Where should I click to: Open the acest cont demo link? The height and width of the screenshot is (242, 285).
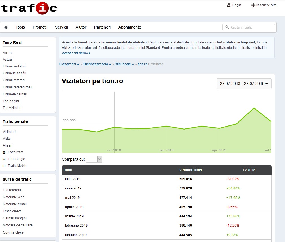tap(76, 53)
